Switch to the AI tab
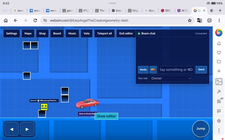 click(x=183, y=10)
